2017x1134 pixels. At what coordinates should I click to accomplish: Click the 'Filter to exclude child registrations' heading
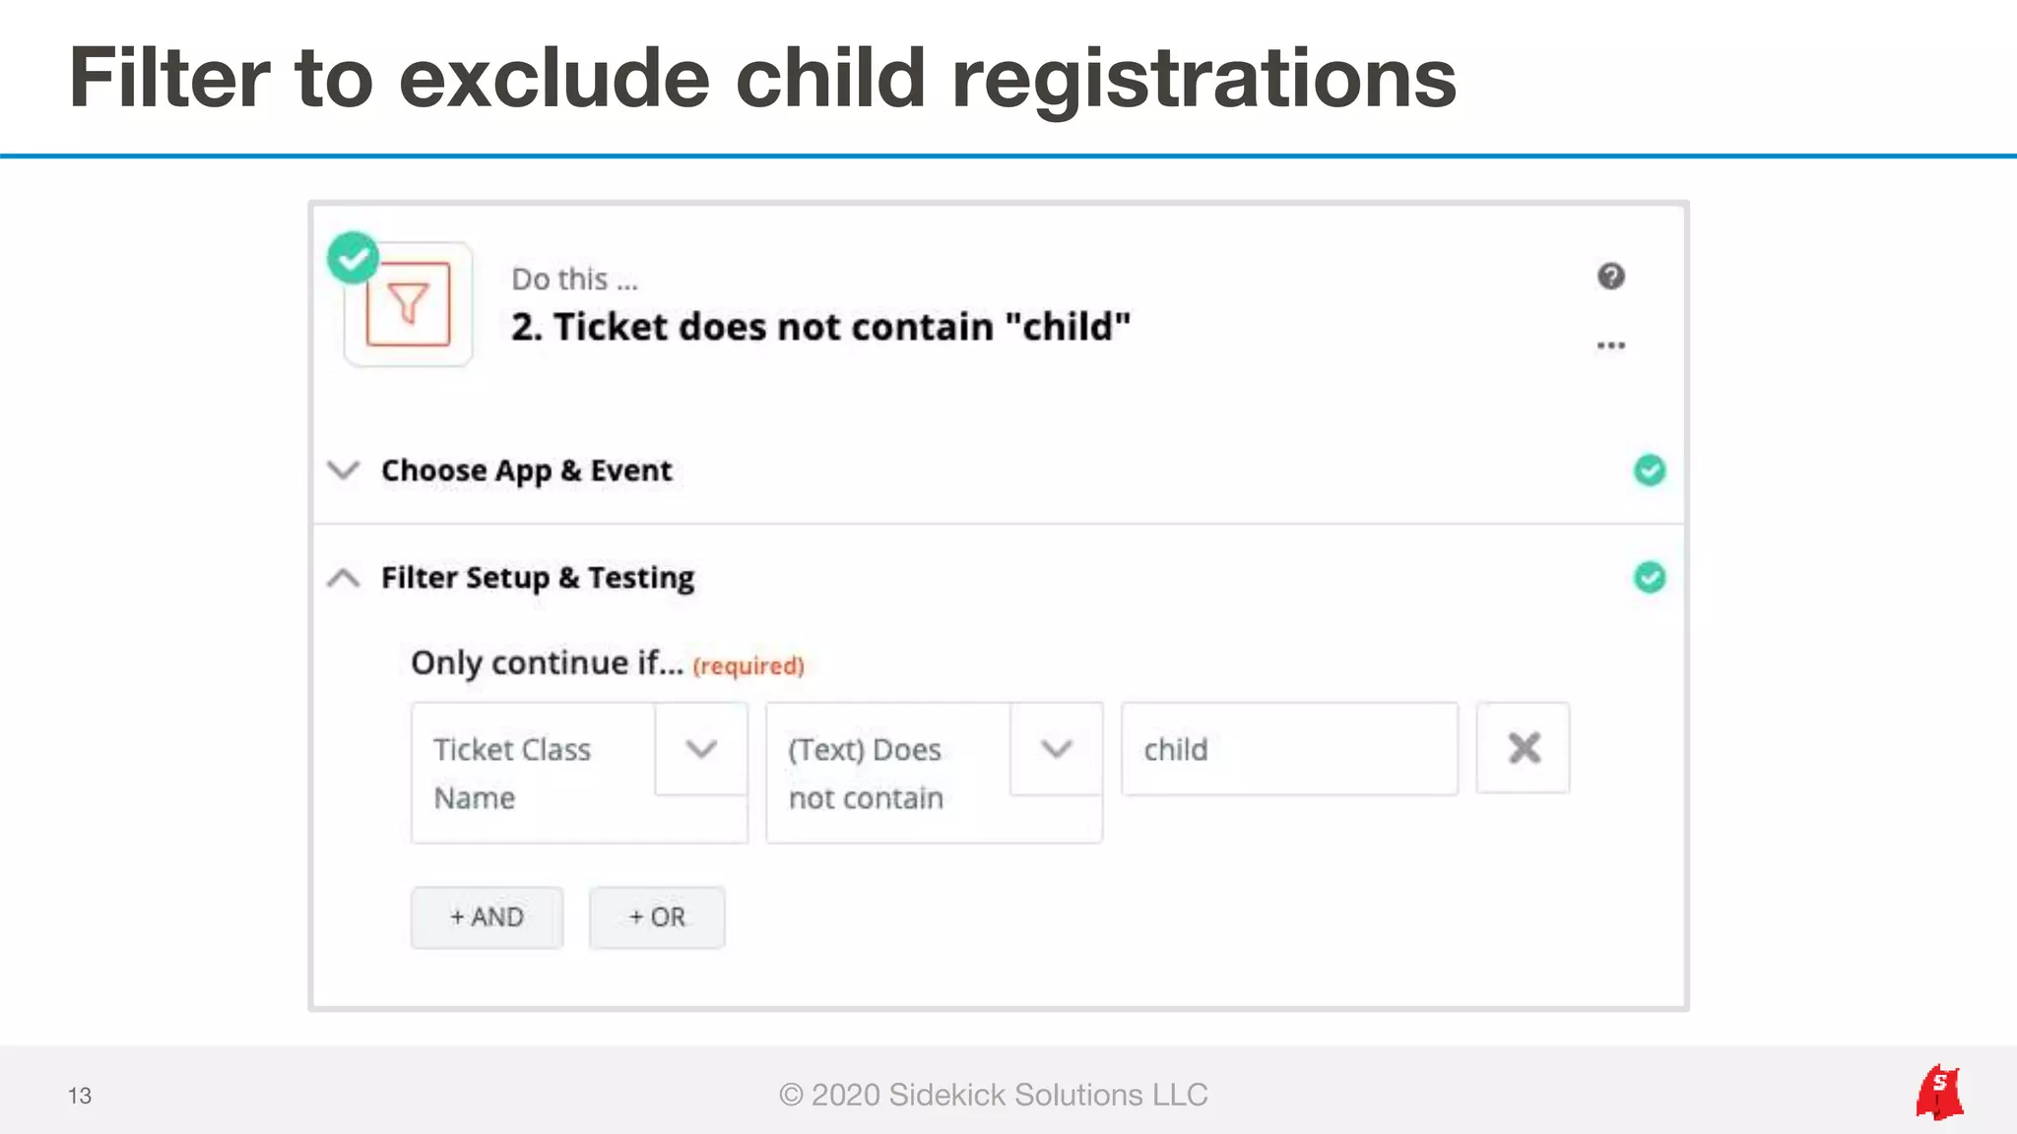pos(762,78)
